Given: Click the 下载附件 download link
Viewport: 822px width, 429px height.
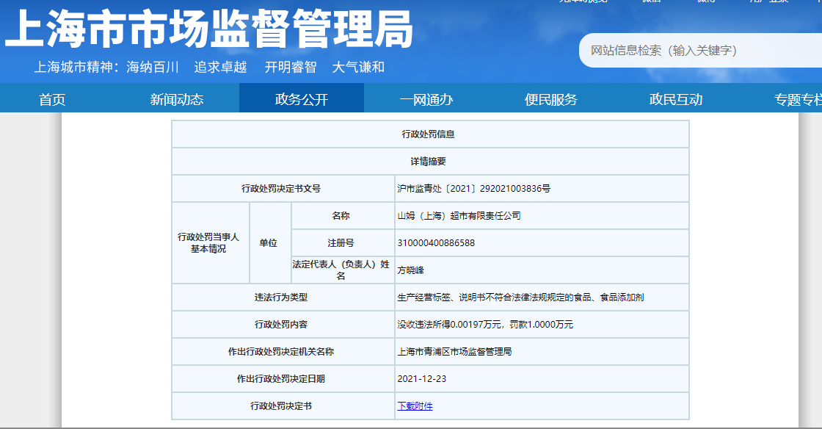Looking at the screenshot, I should coord(415,405).
